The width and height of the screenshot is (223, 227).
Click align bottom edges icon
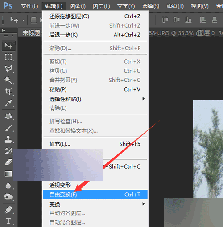click(x=188, y=20)
